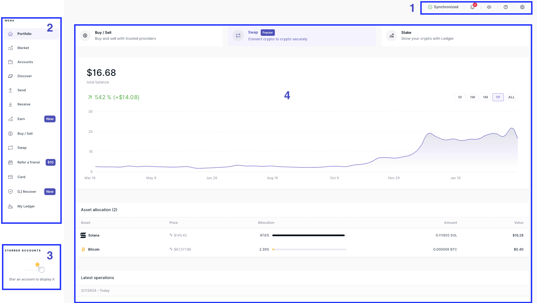Click the Recover shield icon
Image resolution: width=537 pixels, height=303 pixels.
[x=10, y=192]
